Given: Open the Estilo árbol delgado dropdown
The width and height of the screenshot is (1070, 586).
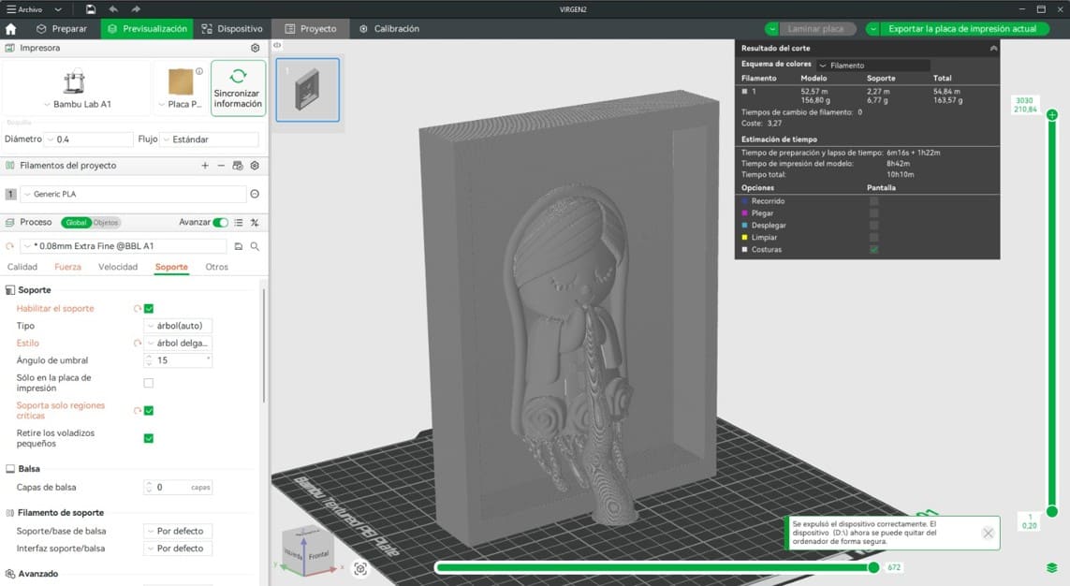Looking at the screenshot, I should tap(178, 344).
